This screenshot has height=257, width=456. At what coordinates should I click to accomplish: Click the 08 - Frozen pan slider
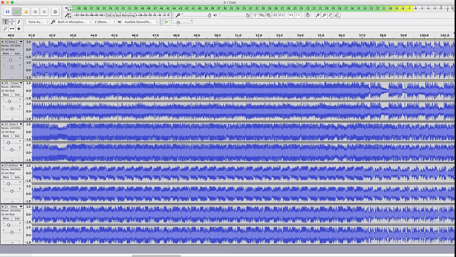[x=11, y=108]
